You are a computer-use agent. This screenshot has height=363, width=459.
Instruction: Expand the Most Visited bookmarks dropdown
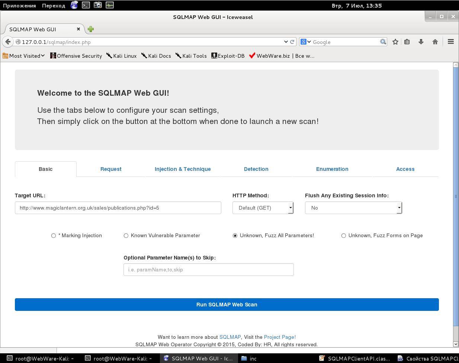24,56
